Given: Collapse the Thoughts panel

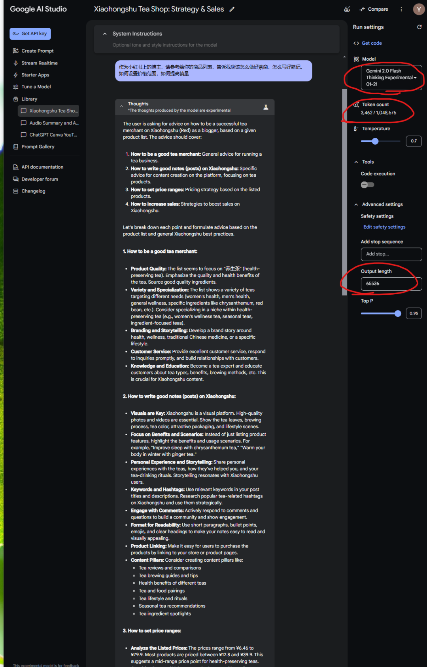Looking at the screenshot, I should pyautogui.click(x=121, y=107).
